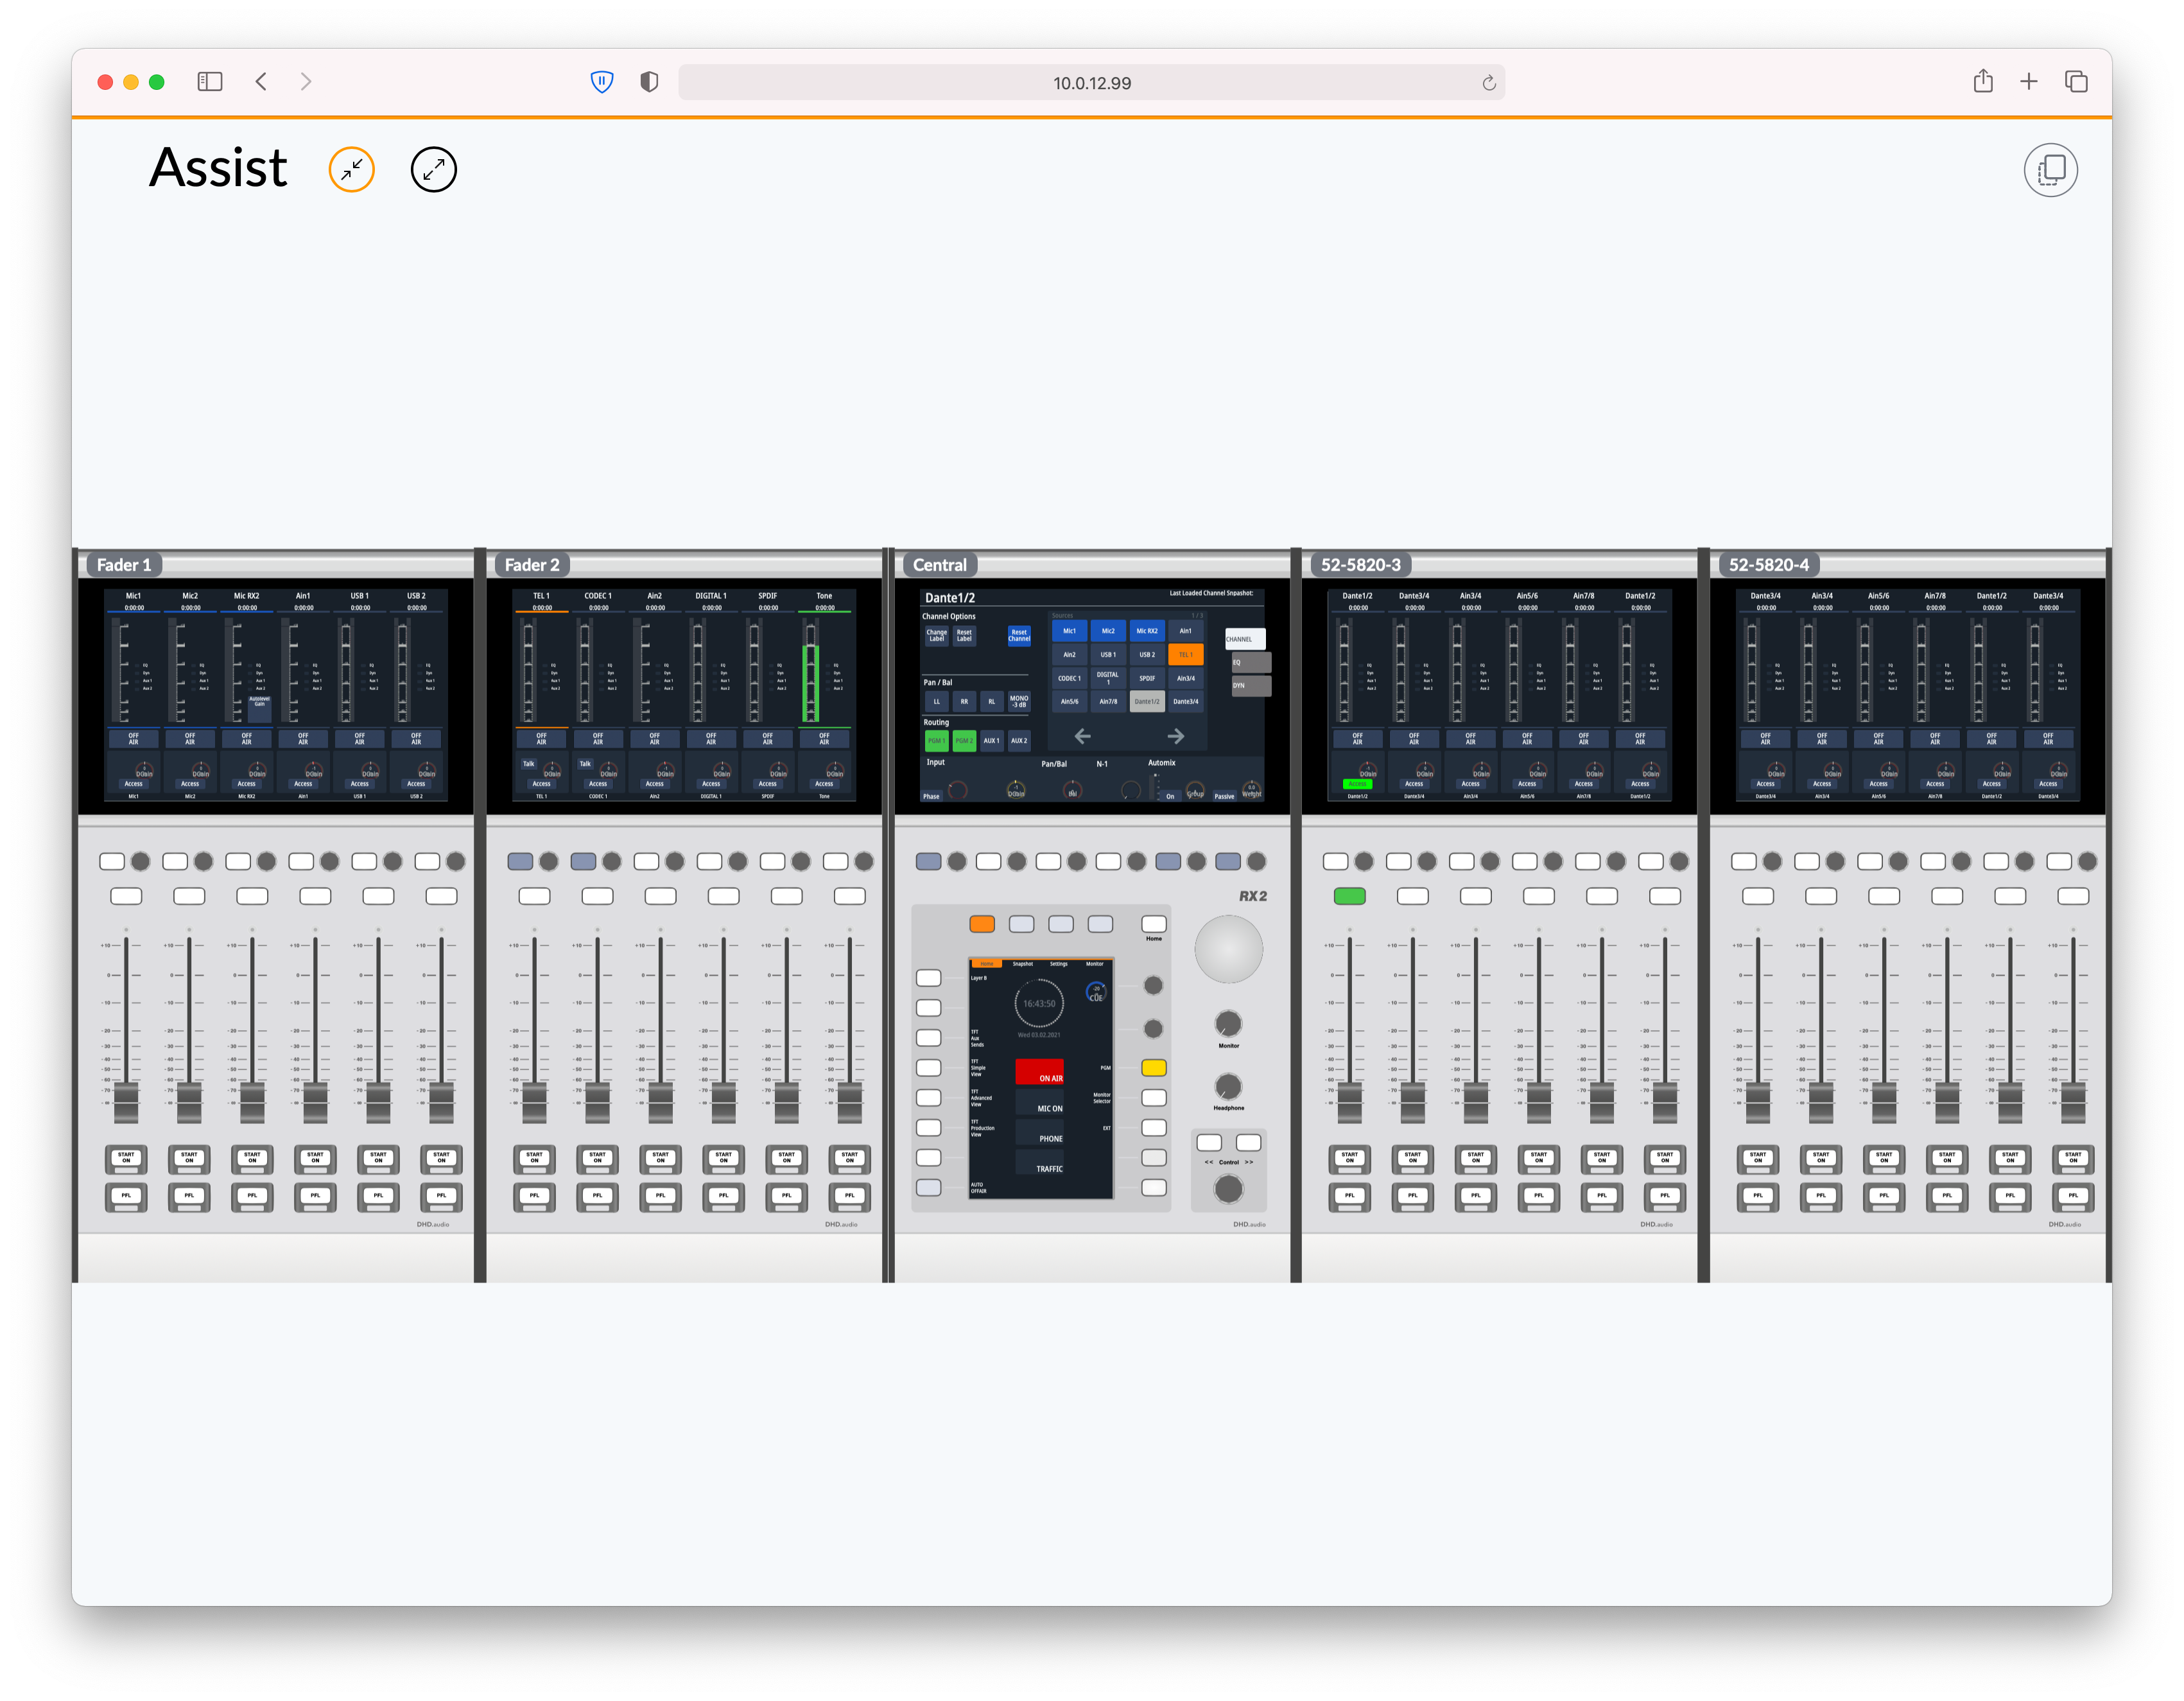Open the copy layout icon at top right
This screenshot has width=2184, height=1701.
pos(2050,169)
